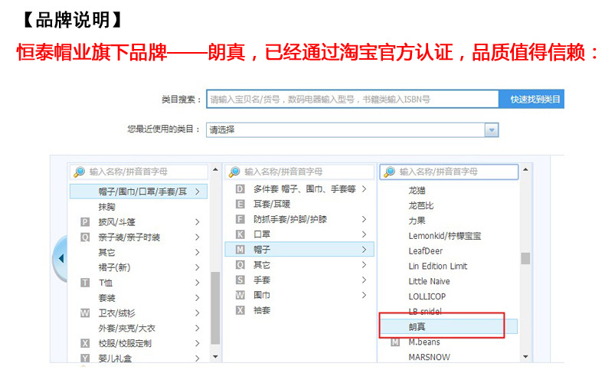This screenshot has width=605, height=383.
Task: Expand arrow next to 套装
Action: pos(198,298)
